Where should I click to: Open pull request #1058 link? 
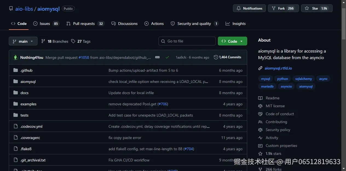point(84,57)
